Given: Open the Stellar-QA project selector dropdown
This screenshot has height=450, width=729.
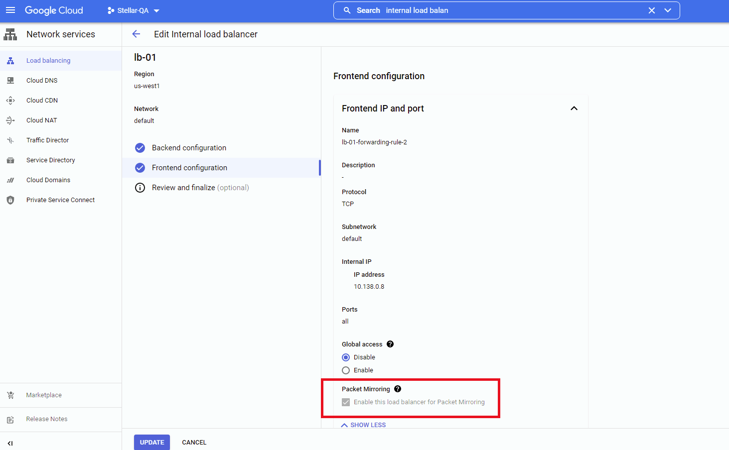Looking at the screenshot, I should tap(133, 10).
